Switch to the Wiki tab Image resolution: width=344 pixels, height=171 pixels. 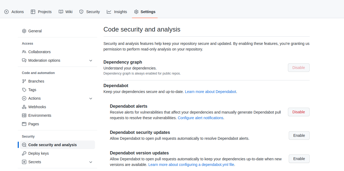coord(66,12)
